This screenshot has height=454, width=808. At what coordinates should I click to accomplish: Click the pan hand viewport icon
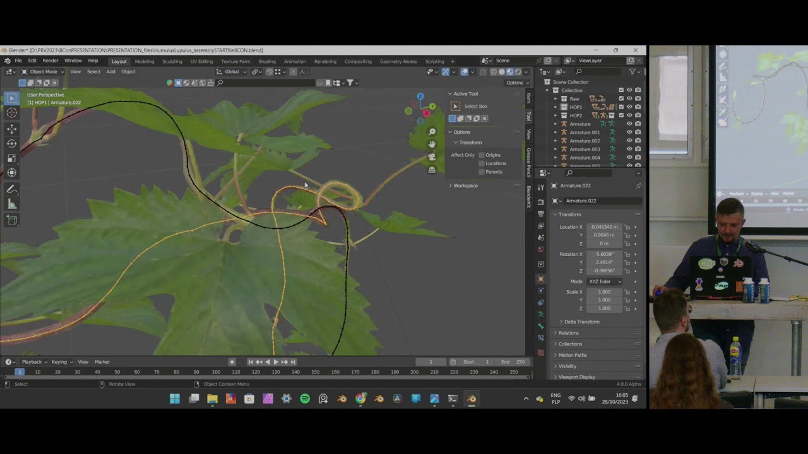pyautogui.click(x=432, y=144)
